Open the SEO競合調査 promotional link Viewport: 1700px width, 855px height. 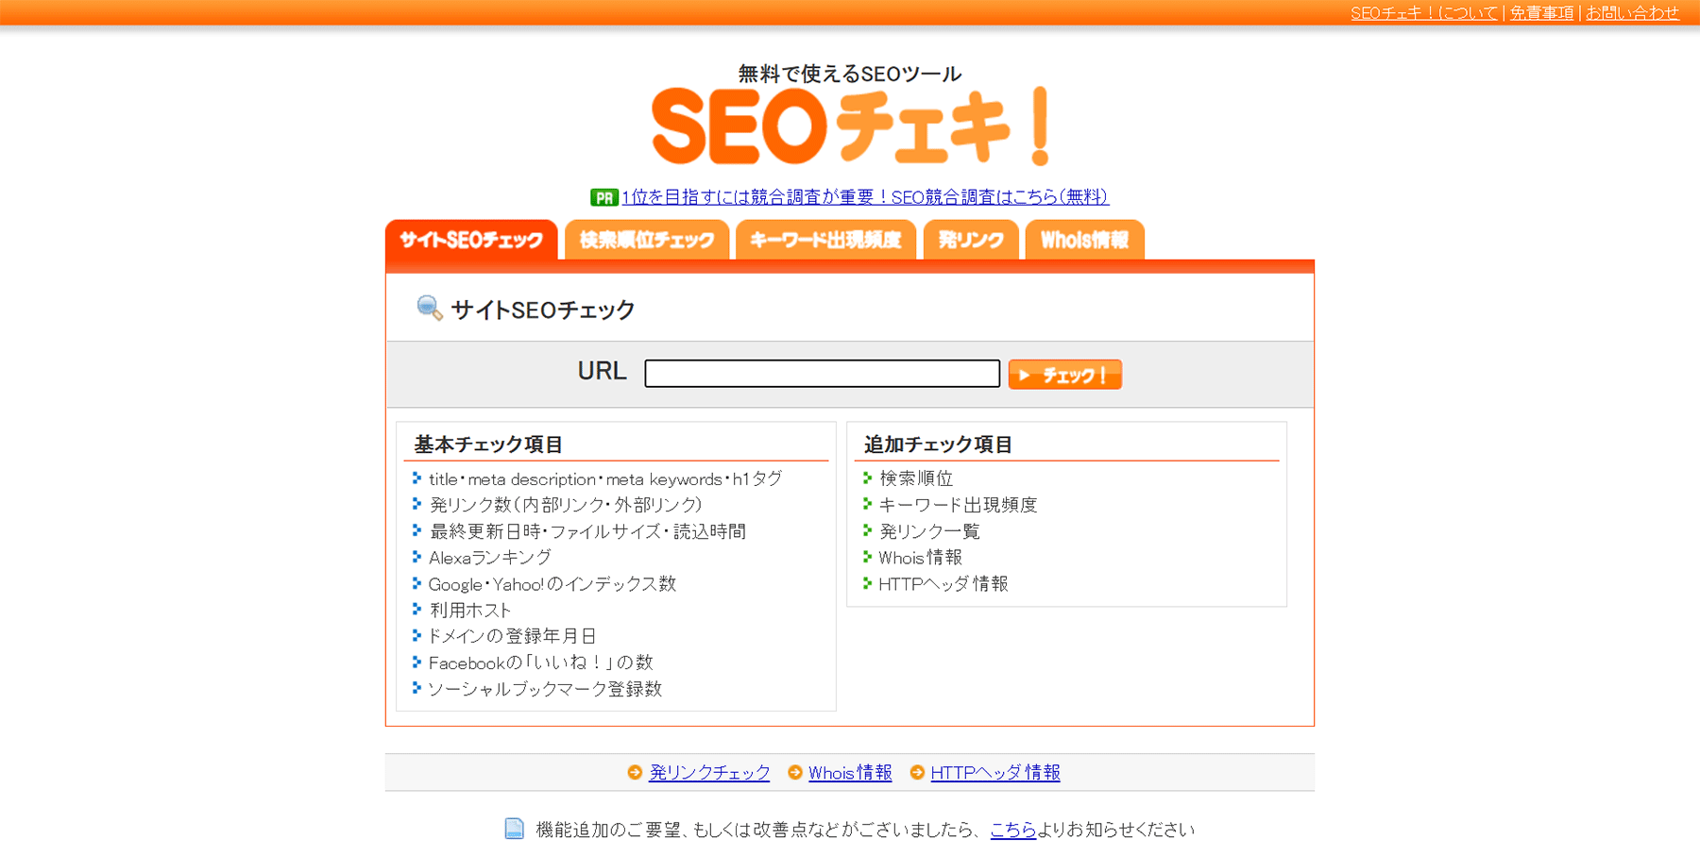(864, 197)
